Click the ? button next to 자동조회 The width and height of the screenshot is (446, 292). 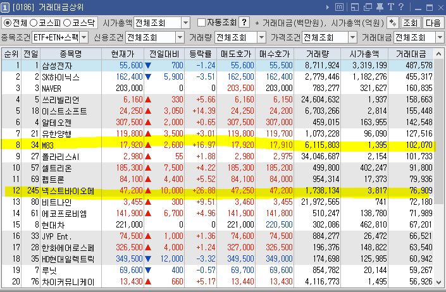click(244, 22)
